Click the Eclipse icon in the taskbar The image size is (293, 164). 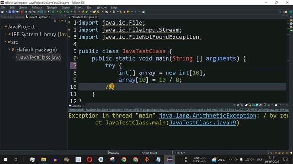point(169,159)
